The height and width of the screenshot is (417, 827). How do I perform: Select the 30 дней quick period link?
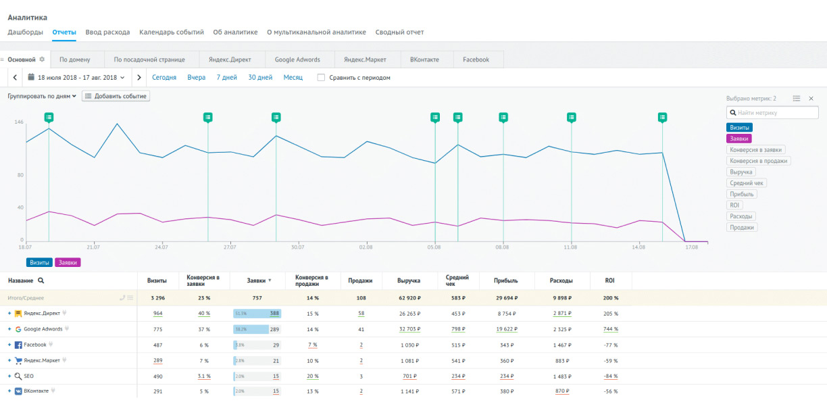pos(260,78)
